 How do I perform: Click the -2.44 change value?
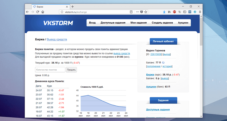61,99
